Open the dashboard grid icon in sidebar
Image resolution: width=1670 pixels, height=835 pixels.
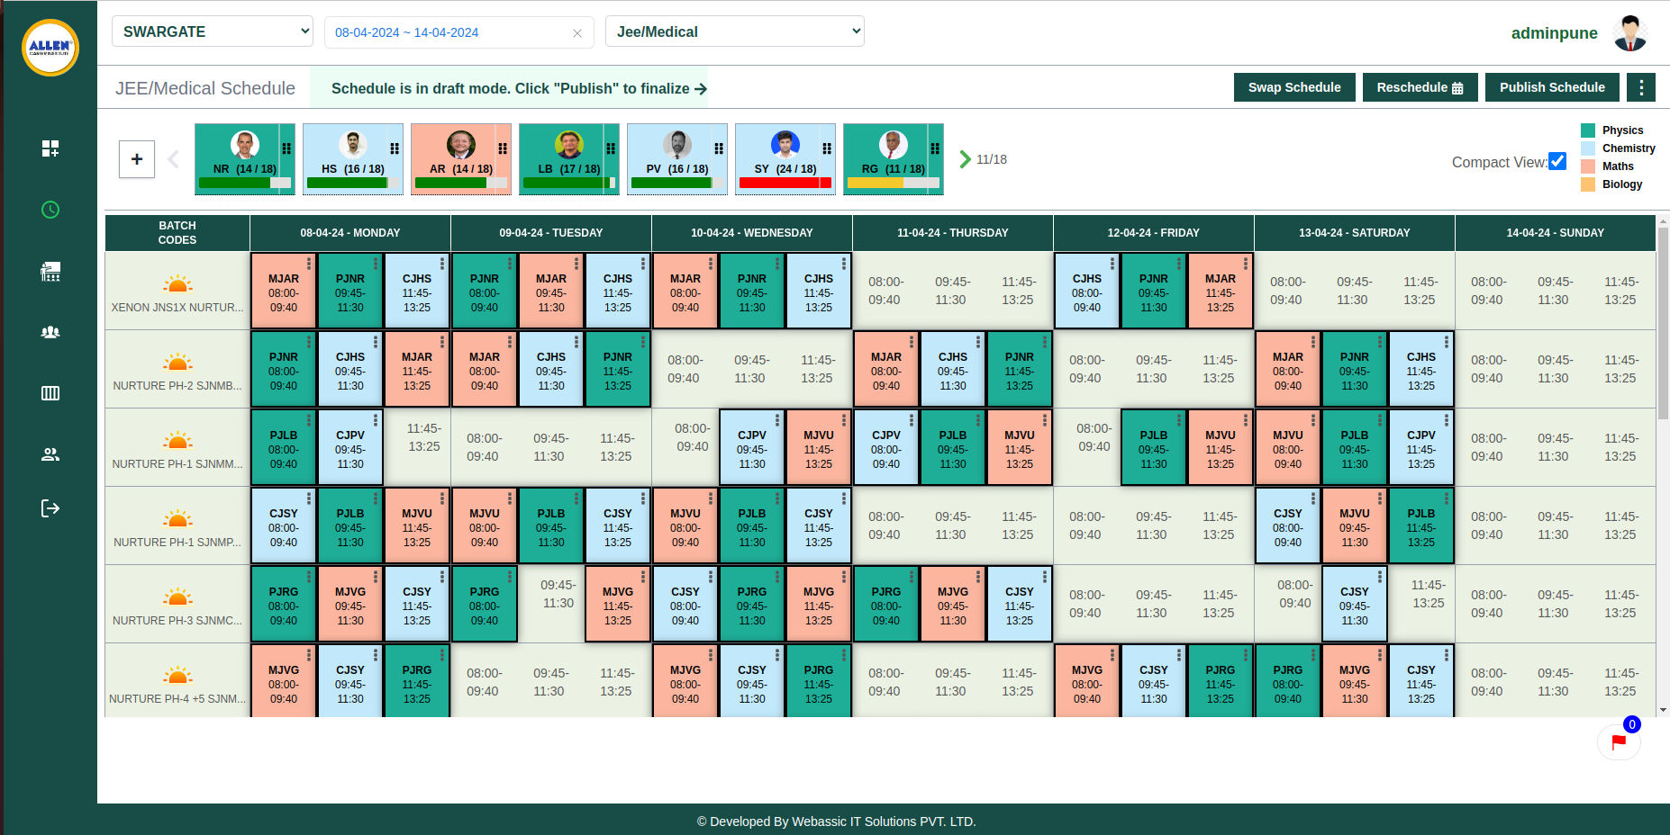coord(50,148)
